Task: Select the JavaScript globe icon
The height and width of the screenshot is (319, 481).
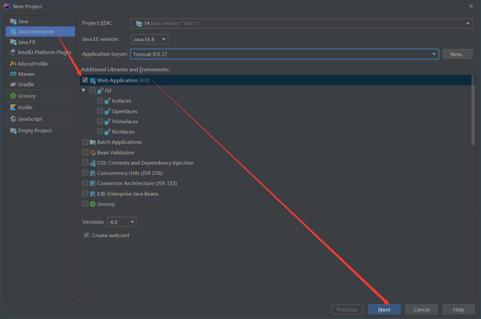Action: click(x=13, y=119)
